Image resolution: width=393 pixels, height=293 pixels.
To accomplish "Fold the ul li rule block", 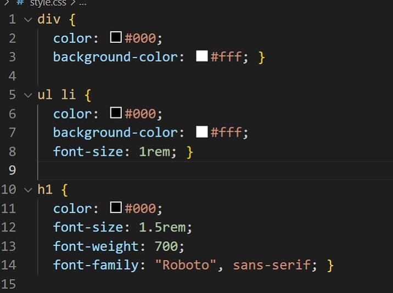I will 27,95.
